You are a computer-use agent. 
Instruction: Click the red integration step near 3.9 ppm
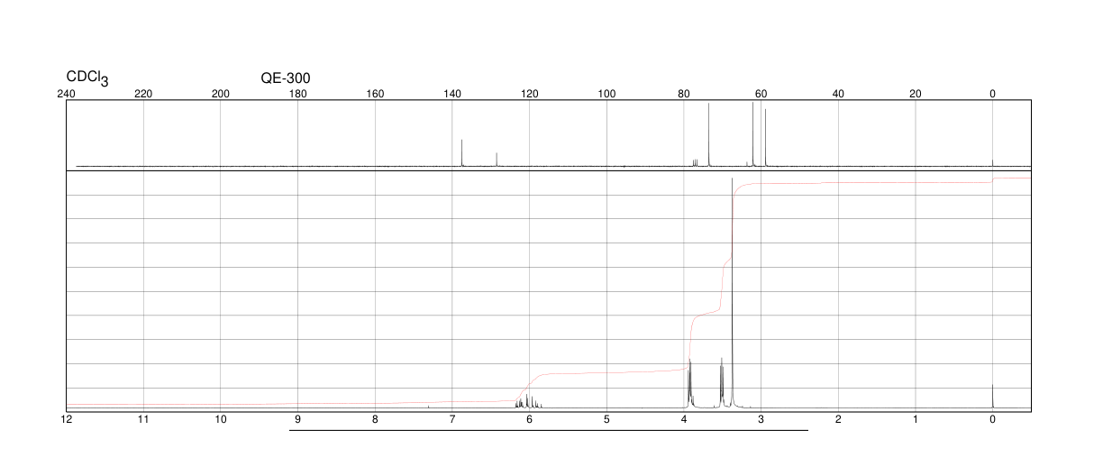pyautogui.click(x=689, y=343)
